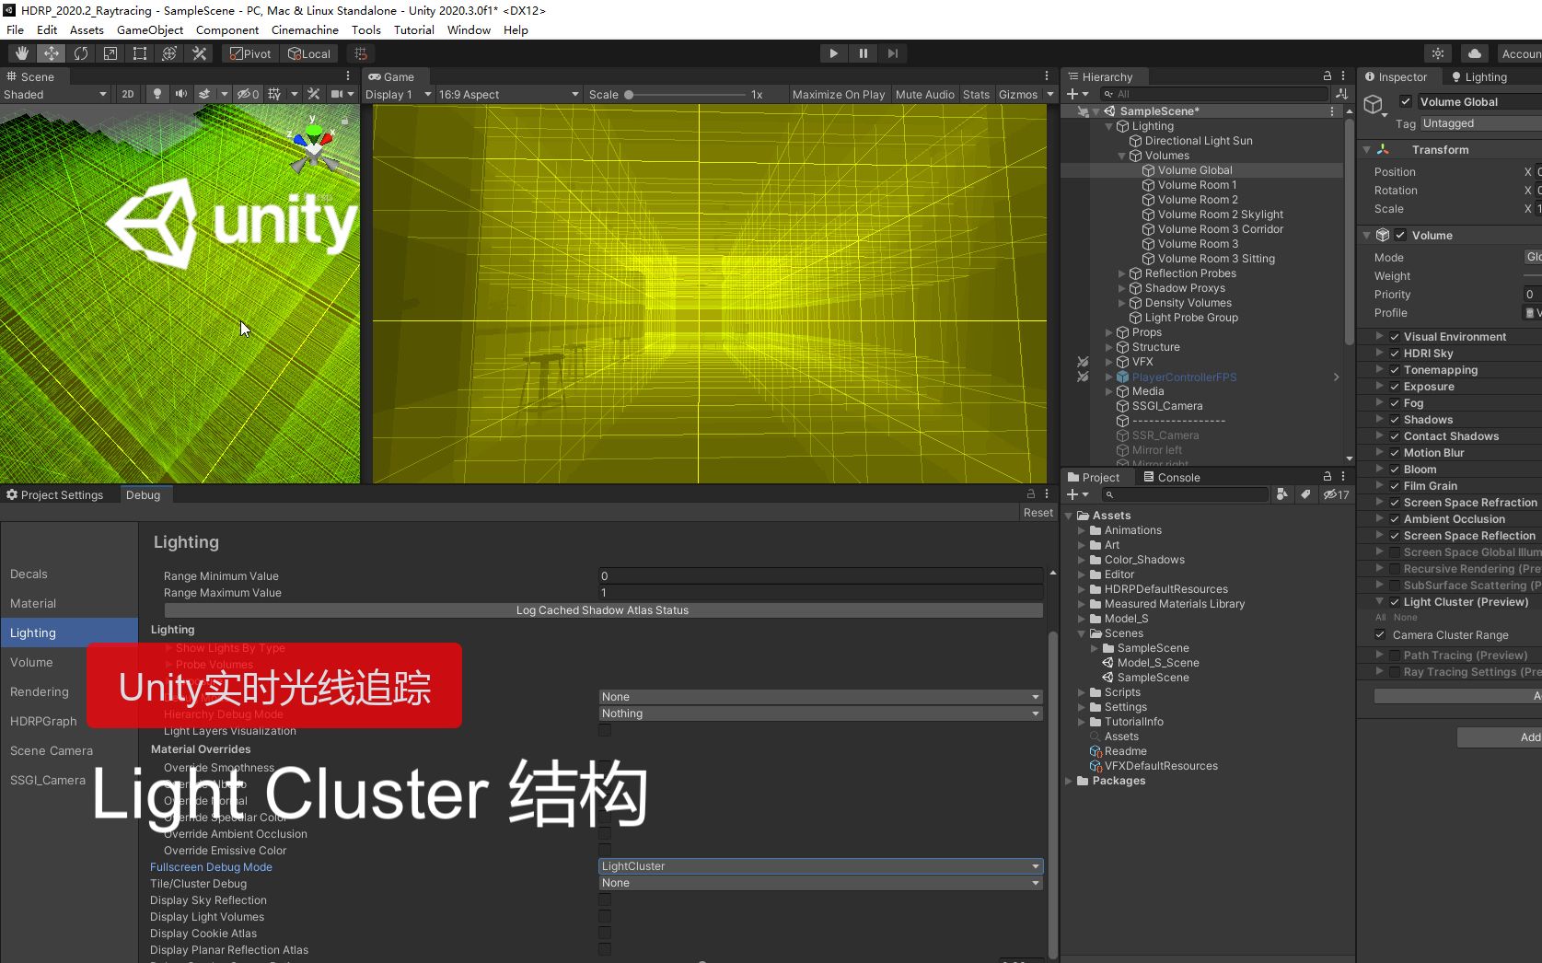Click Project search by type icon
This screenshot has height=963, width=1542.
point(1281,494)
